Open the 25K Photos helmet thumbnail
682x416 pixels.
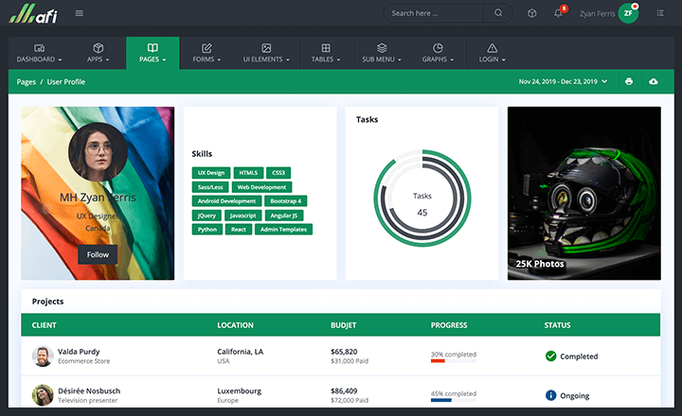[x=583, y=193]
